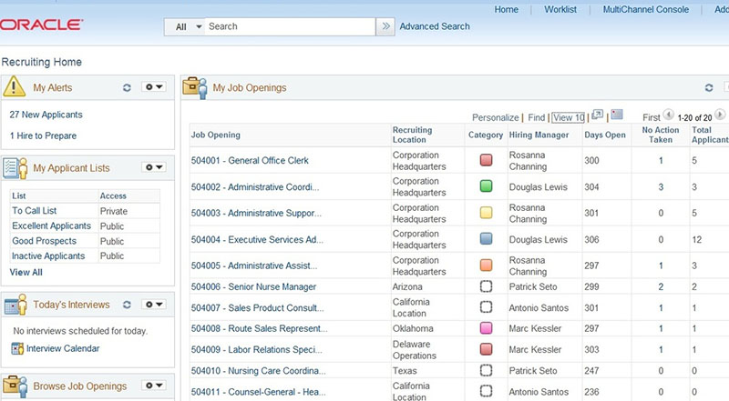The image size is (729, 401).
Task: Refresh the Today's Interviews panel
Action: [128, 305]
